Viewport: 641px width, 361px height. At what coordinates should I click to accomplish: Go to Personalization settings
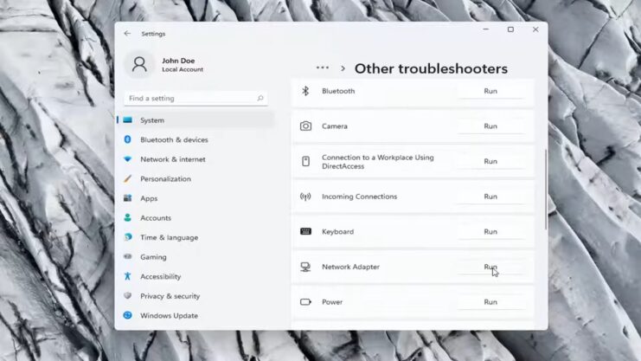click(x=196, y=179)
